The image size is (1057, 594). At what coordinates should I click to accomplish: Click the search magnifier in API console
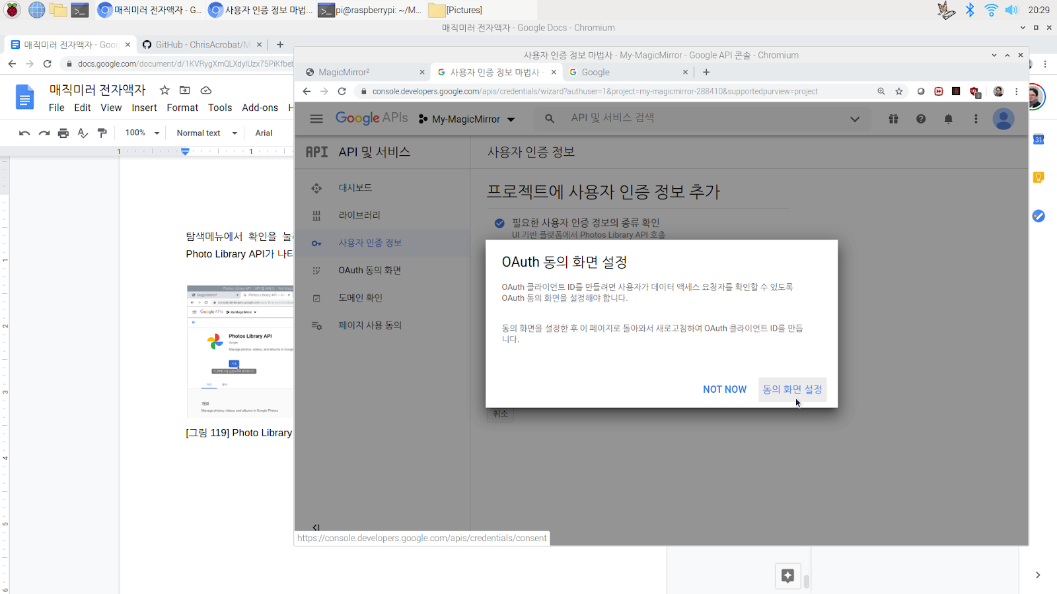pyautogui.click(x=549, y=118)
